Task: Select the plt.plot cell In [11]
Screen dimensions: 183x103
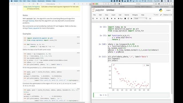Action: click(138, 58)
